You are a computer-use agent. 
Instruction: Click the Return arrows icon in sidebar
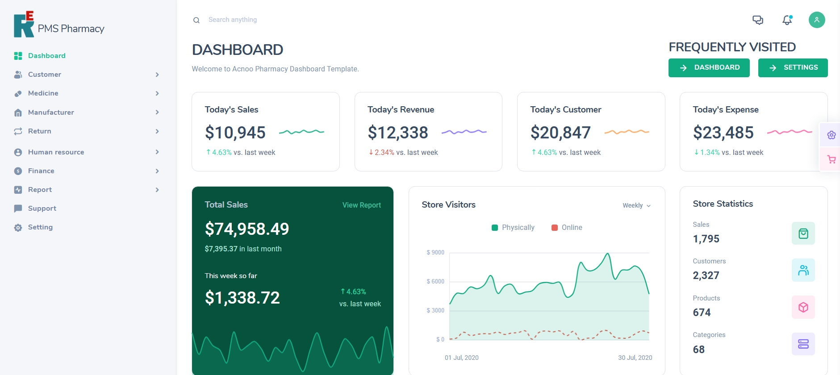pos(18,131)
